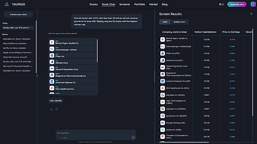This screenshot has width=257, height=144.
Task: Click American Express icon in chat list
Action: (52, 81)
